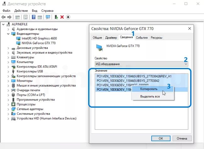Click the Сетевые адаптеры network icon
This screenshot has width=204, height=149.
pyautogui.click(x=13, y=109)
